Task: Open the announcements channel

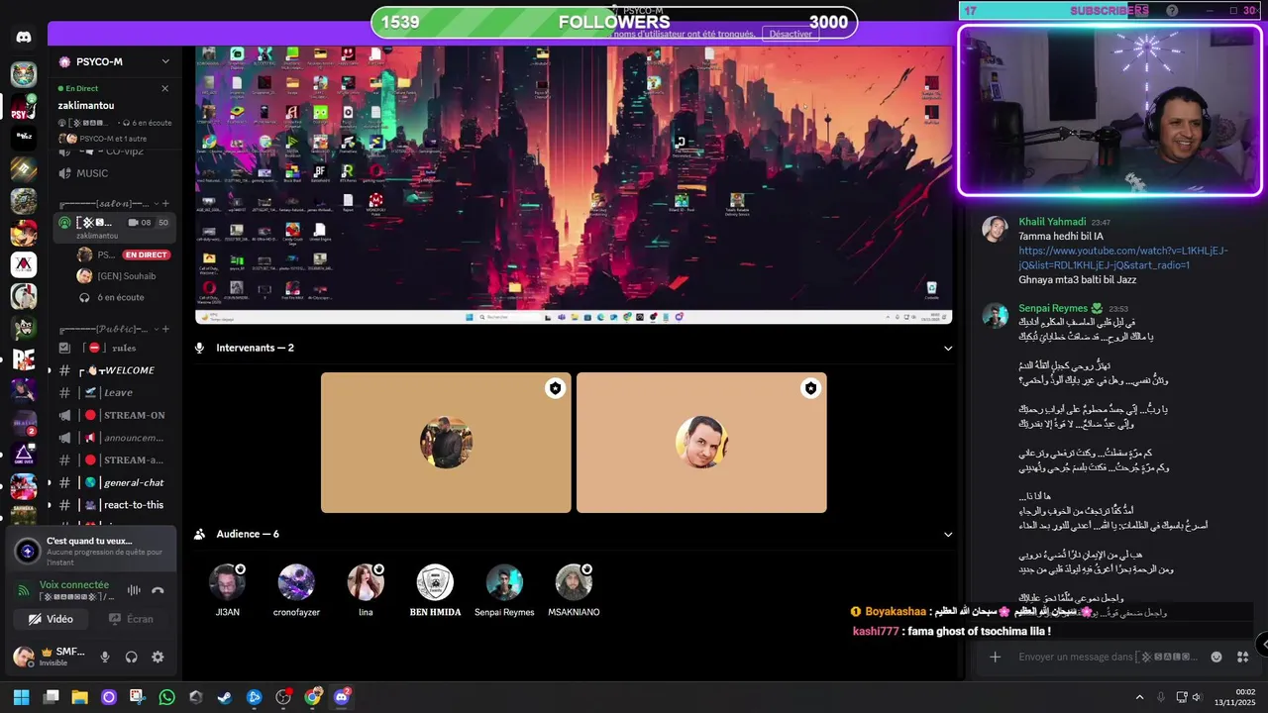Action: 113,438
